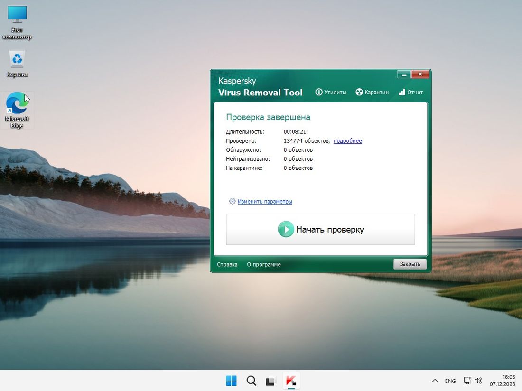Click the Kaspersky icon in the taskbar

pos(290,381)
